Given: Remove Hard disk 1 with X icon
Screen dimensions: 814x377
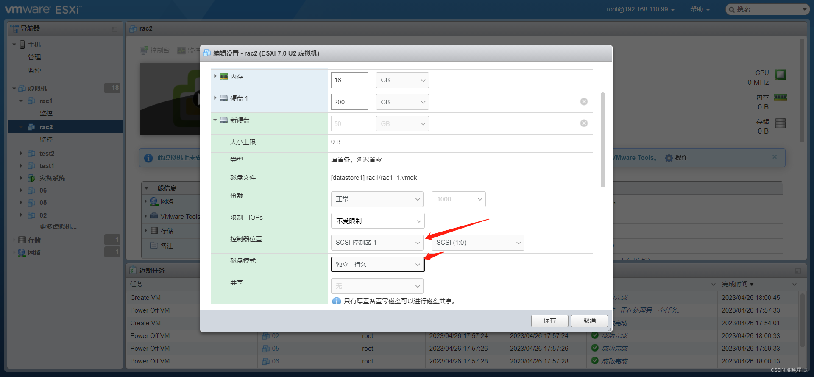Looking at the screenshot, I should (x=584, y=101).
